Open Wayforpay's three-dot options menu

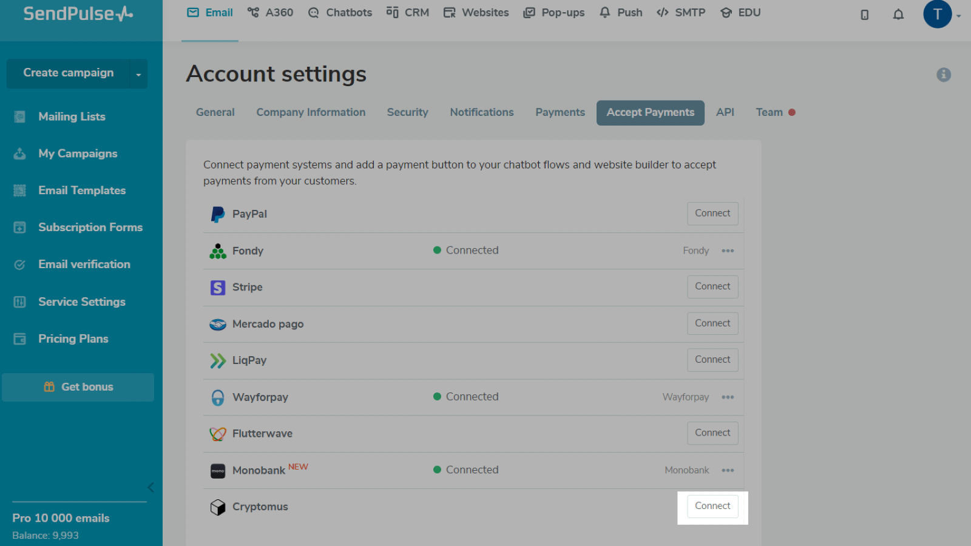pyautogui.click(x=728, y=397)
